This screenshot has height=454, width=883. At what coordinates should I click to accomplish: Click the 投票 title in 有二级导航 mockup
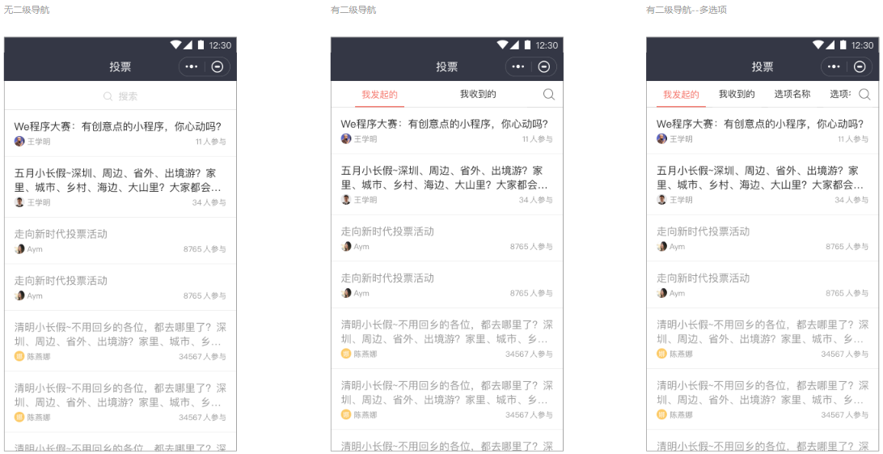click(446, 67)
